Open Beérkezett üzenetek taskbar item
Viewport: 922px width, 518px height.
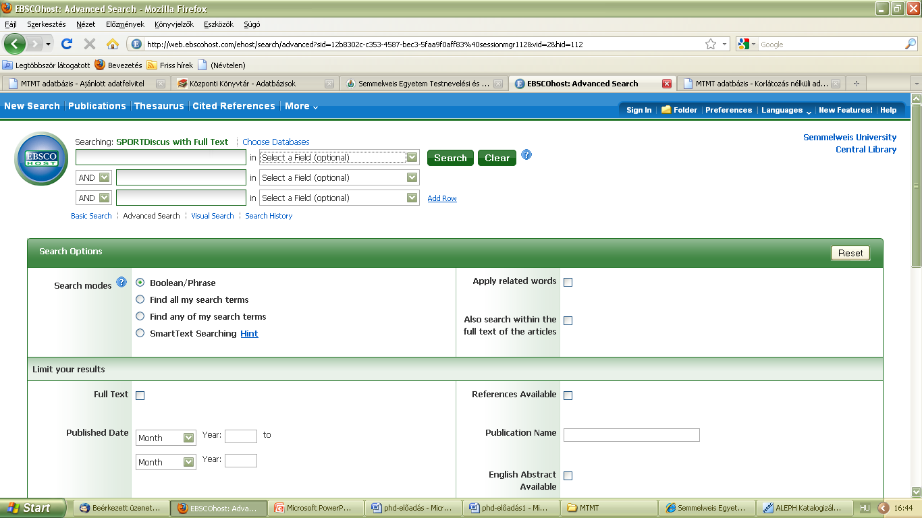121,508
